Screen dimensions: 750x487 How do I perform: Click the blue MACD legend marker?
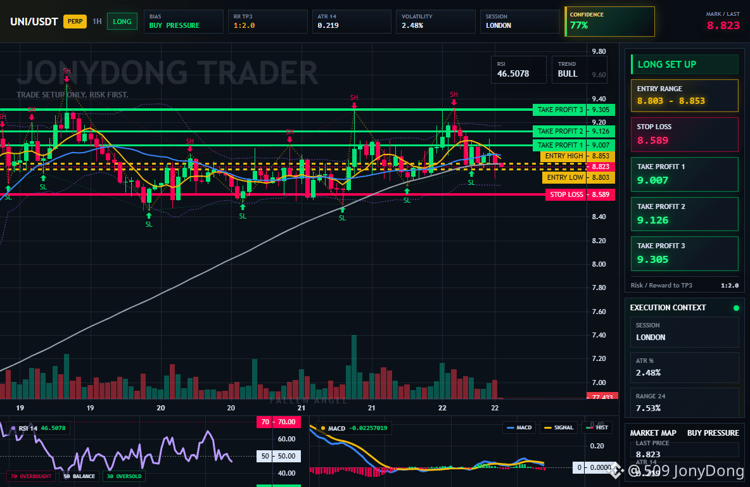click(510, 427)
